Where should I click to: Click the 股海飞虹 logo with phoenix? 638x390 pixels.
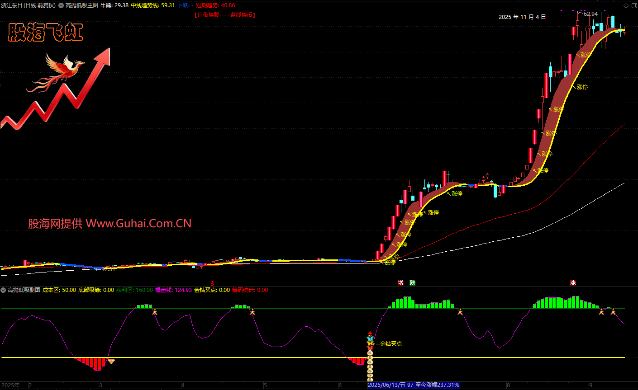45,33
